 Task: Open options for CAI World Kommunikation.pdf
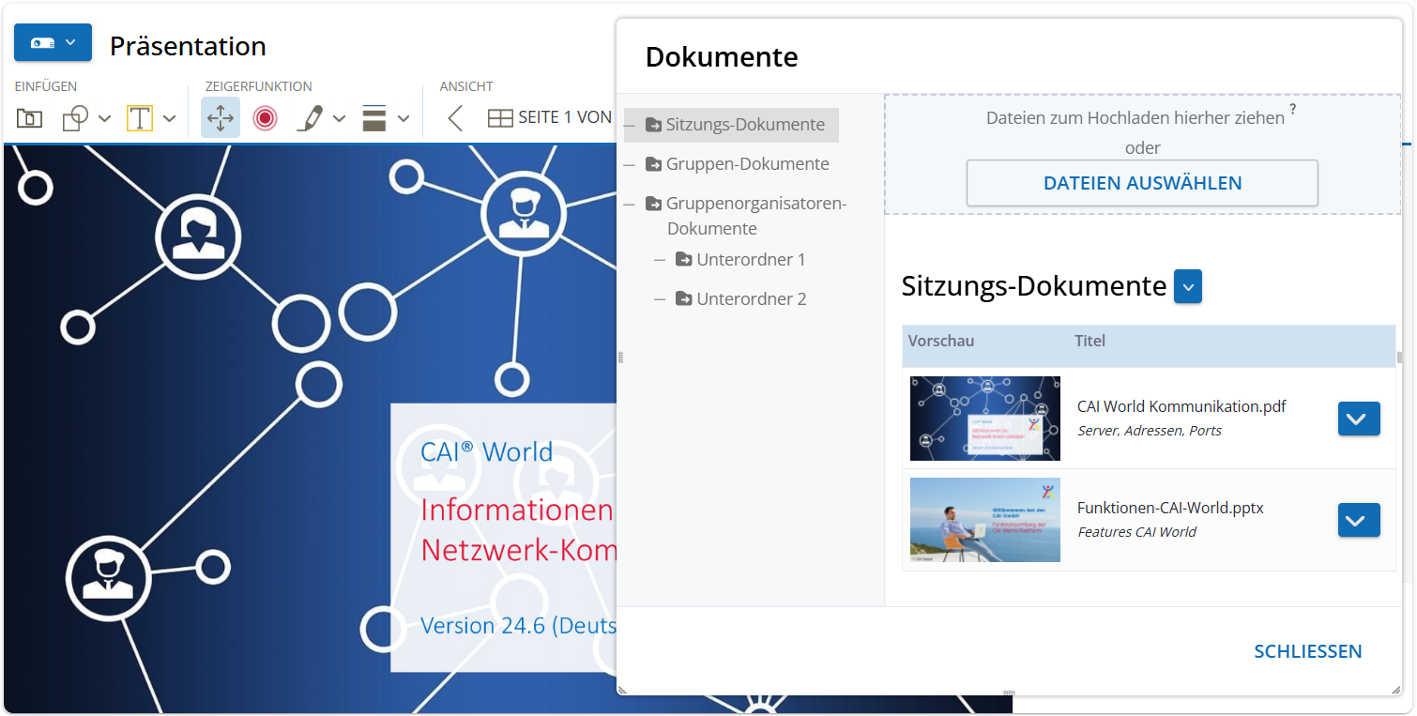1358,419
